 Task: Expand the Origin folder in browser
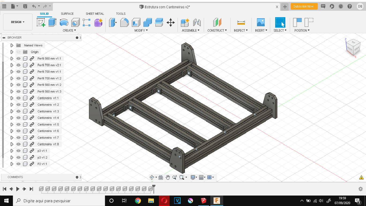pyautogui.click(x=12, y=52)
